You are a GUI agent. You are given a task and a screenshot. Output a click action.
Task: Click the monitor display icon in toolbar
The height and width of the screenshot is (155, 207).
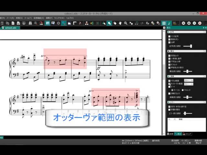pos(24,23)
